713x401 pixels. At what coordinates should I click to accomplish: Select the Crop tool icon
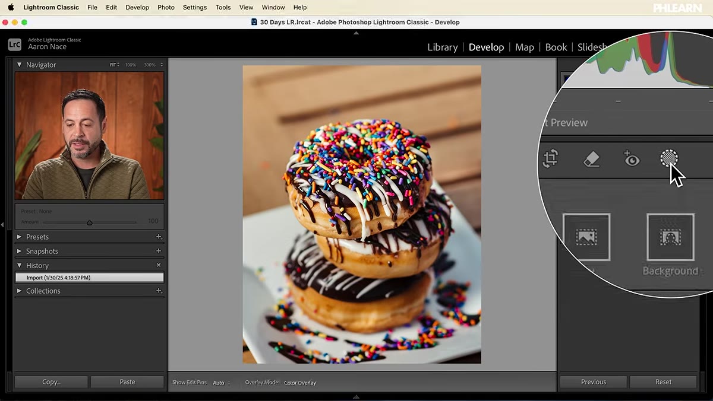(x=550, y=158)
